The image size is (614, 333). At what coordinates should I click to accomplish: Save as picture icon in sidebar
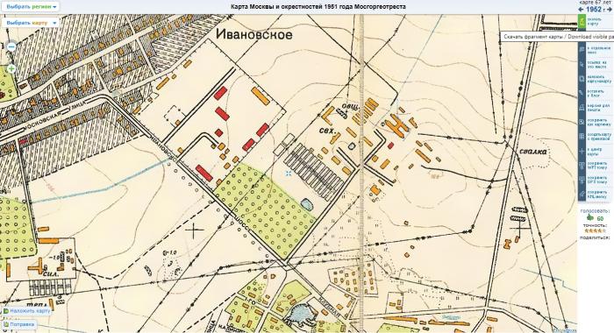[x=582, y=122]
